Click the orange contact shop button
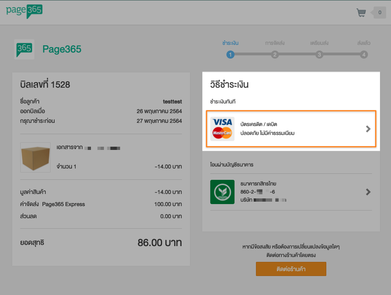The image size is (391, 295). pyautogui.click(x=291, y=269)
